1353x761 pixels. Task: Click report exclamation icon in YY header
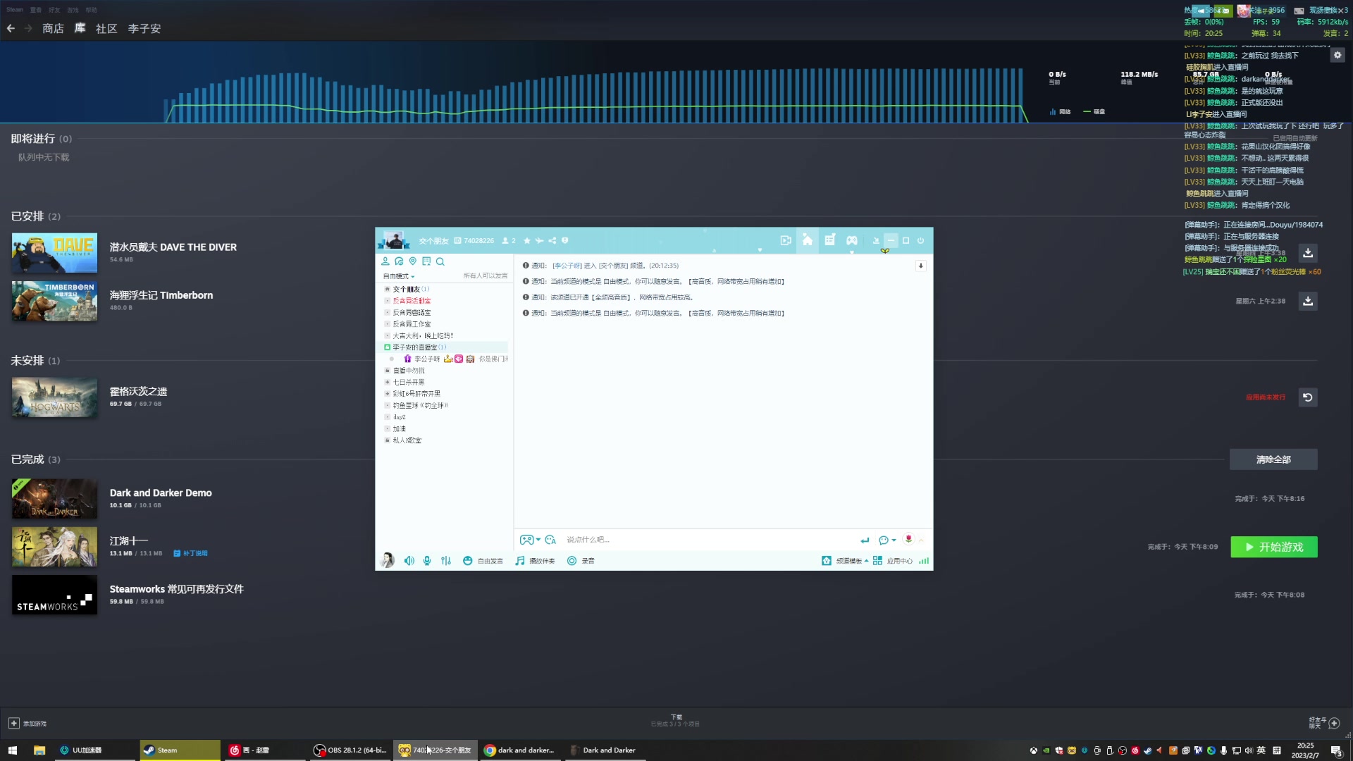tap(565, 240)
